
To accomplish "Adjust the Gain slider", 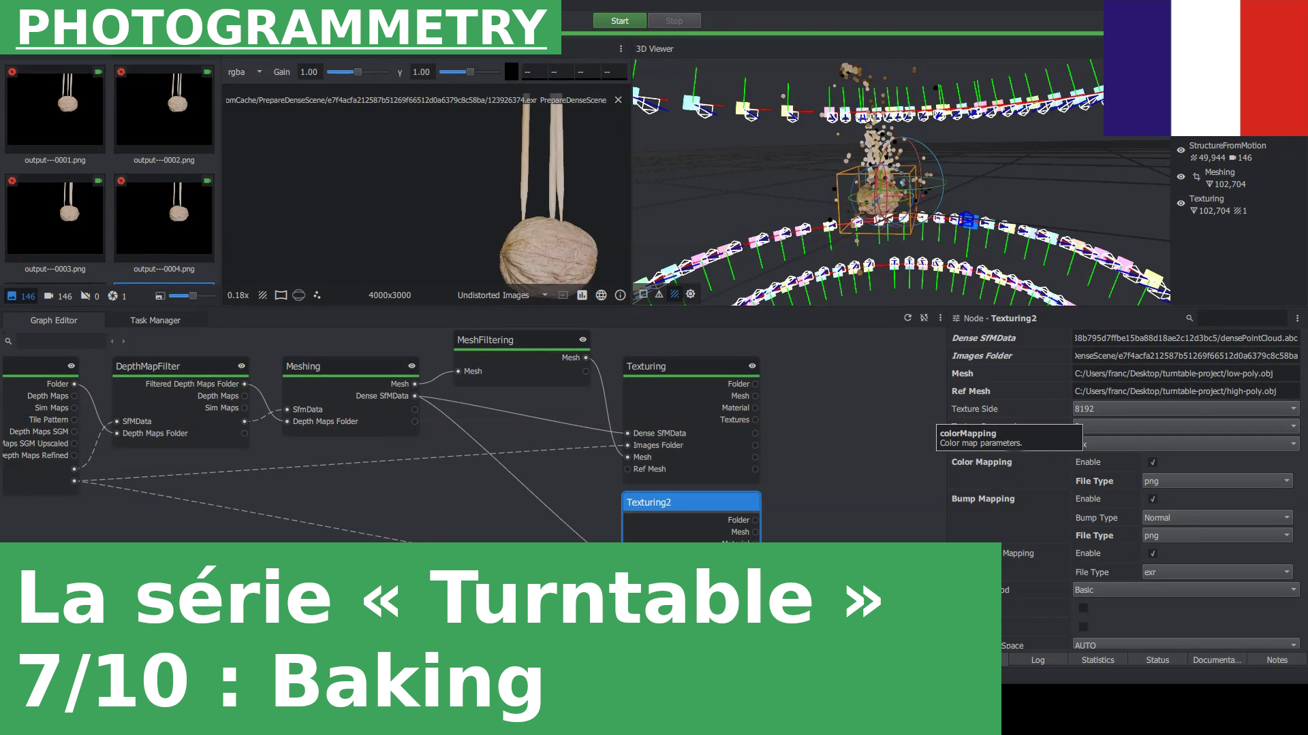I will click(x=358, y=72).
